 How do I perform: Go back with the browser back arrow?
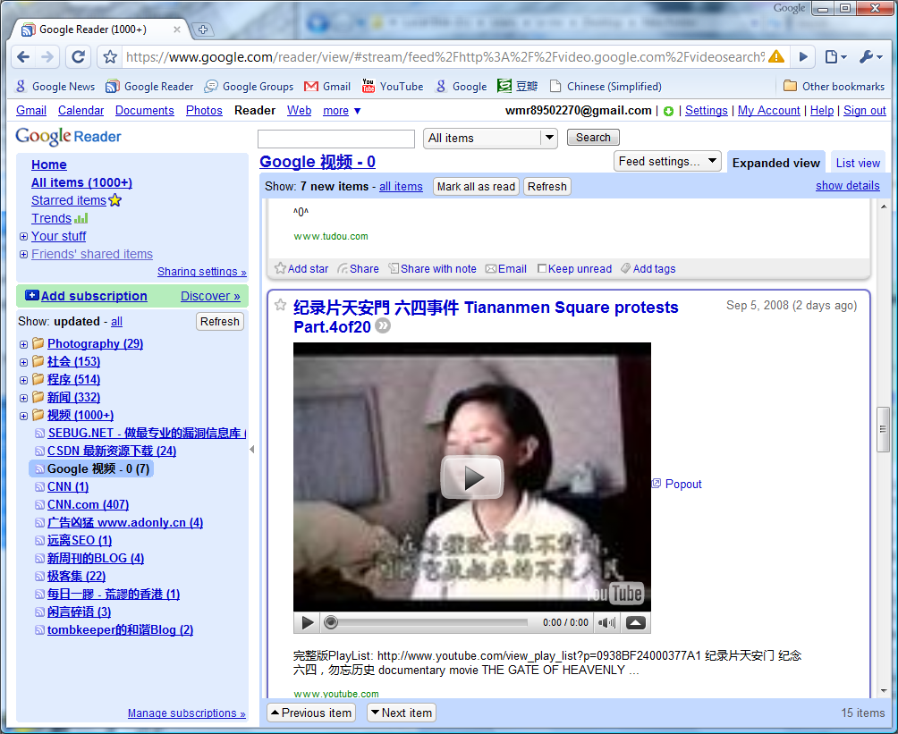click(23, 56)
